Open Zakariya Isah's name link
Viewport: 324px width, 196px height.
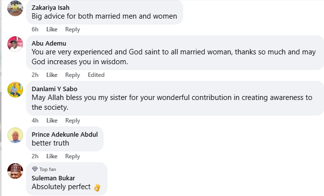point(50,8)
